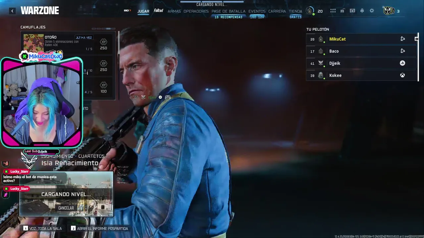The height and width of the screenshot is (238, 424).
Task: Open the EVENTOS tab
Action: pos(257,11)
